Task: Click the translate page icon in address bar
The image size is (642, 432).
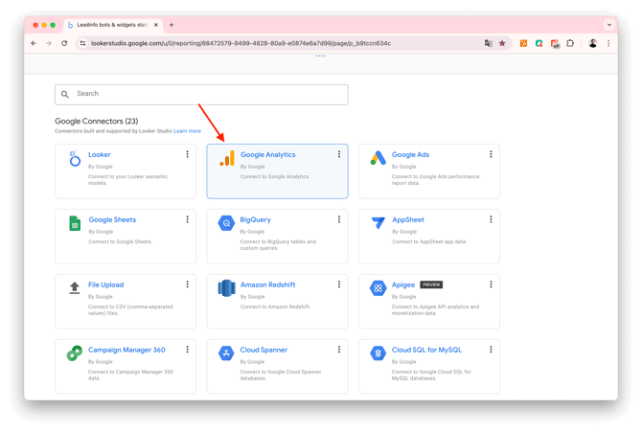Action: (489, 43)
